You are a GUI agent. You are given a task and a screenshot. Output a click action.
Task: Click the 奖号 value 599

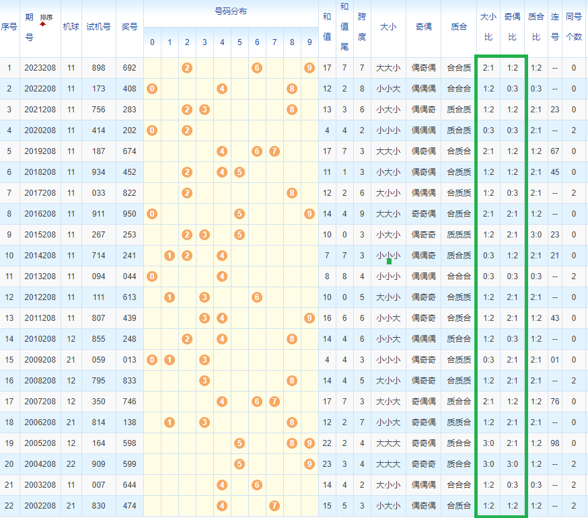click(x=129, y=464)
